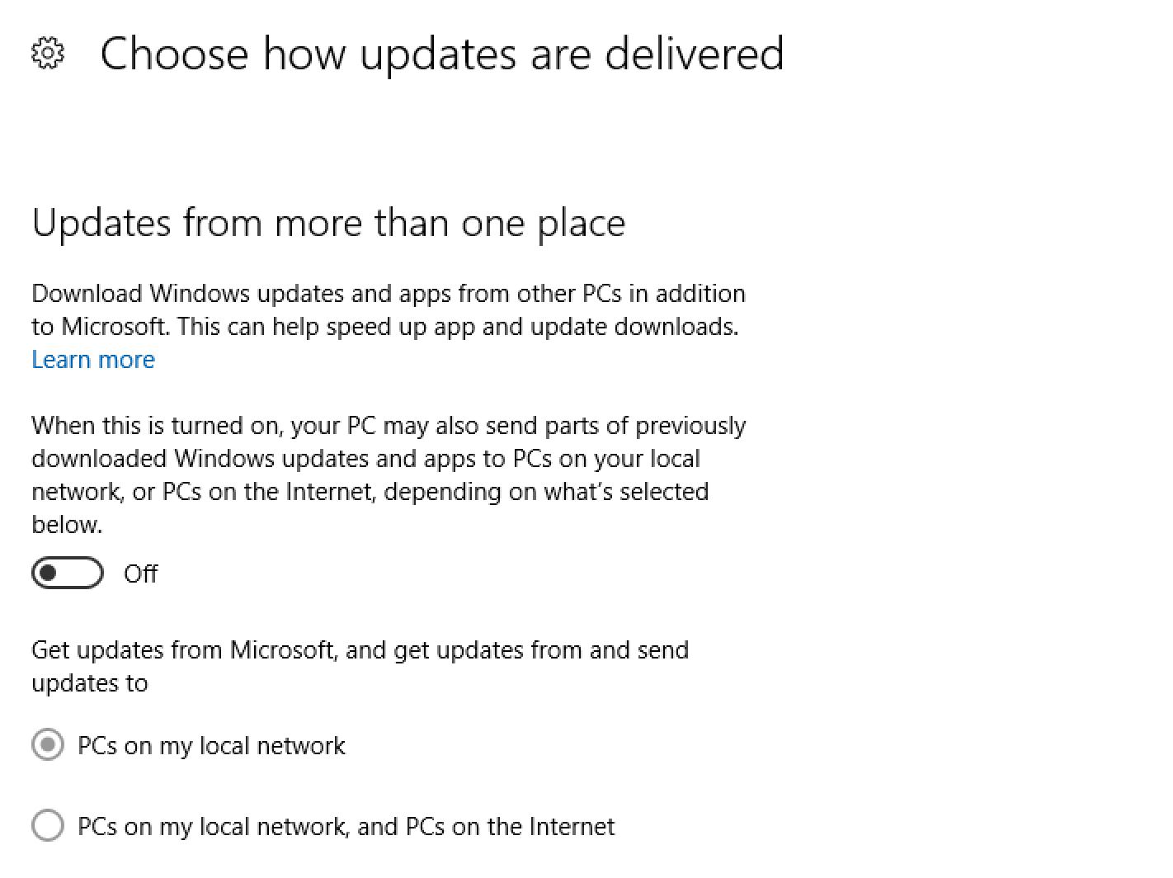This screenshot has height=878, width=1173.
Task: Click the dark knob inside the toggle switch
Action: click(x=50, y=574)
